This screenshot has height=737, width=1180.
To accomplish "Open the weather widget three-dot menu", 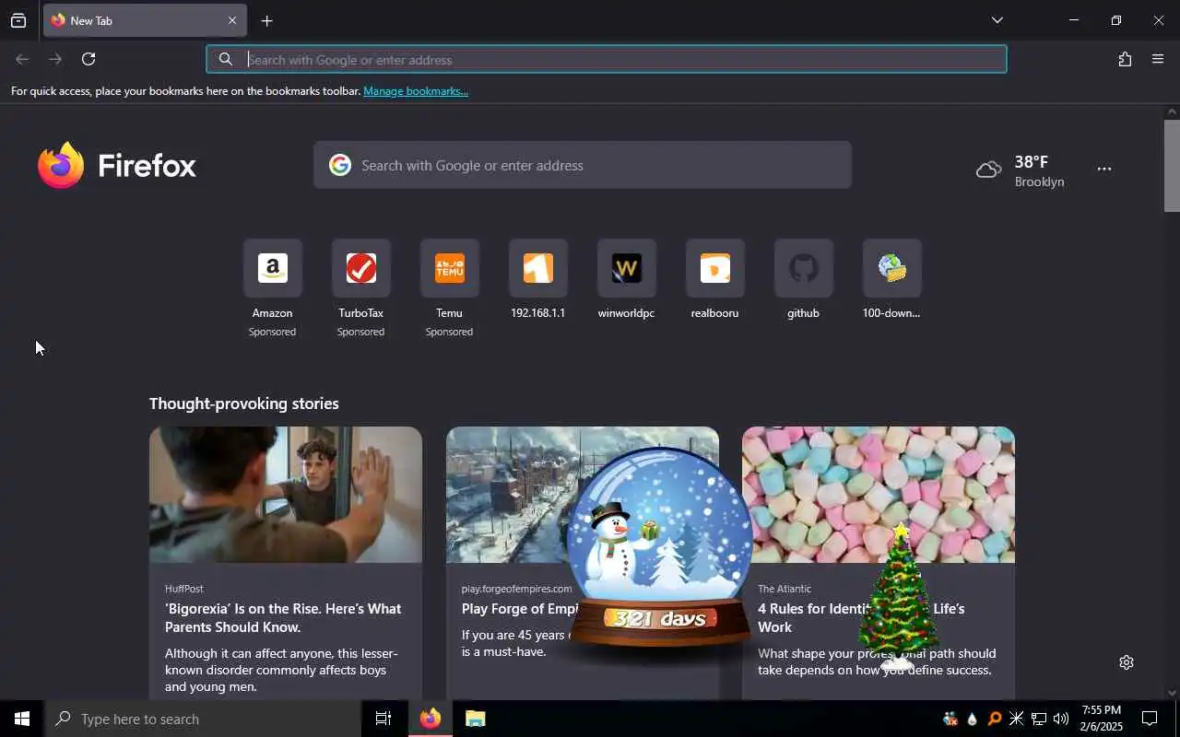I will point(1104,170).
